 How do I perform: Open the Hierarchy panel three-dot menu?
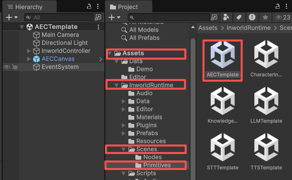point(98,7)
